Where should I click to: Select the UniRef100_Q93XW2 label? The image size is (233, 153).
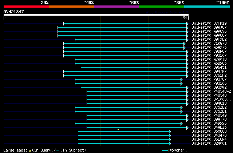[209, 88]
